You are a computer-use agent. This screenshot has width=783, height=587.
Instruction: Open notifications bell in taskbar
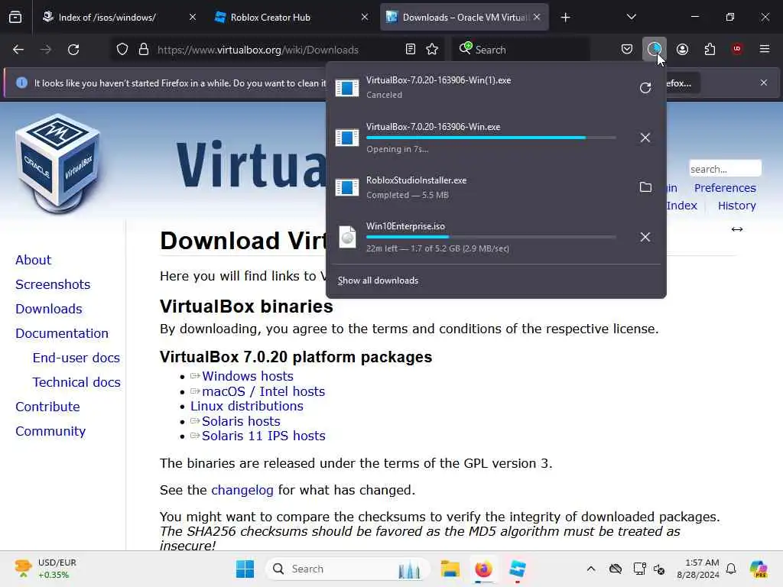coord(731,569)
